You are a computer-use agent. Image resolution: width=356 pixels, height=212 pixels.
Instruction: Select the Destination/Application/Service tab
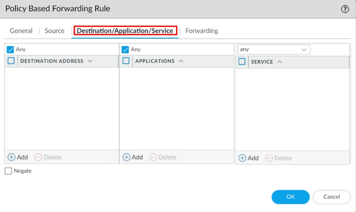point(125,31)
